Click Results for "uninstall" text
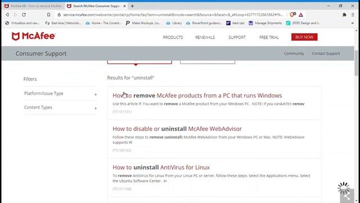Screen dimensions: 360x203 130,78
